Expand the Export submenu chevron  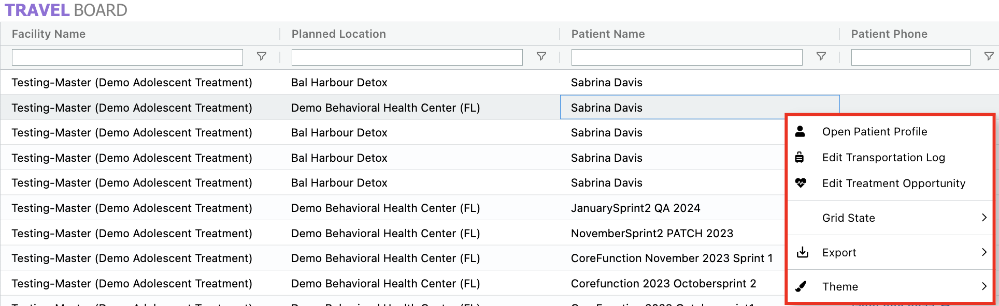(x=983, y=252)
